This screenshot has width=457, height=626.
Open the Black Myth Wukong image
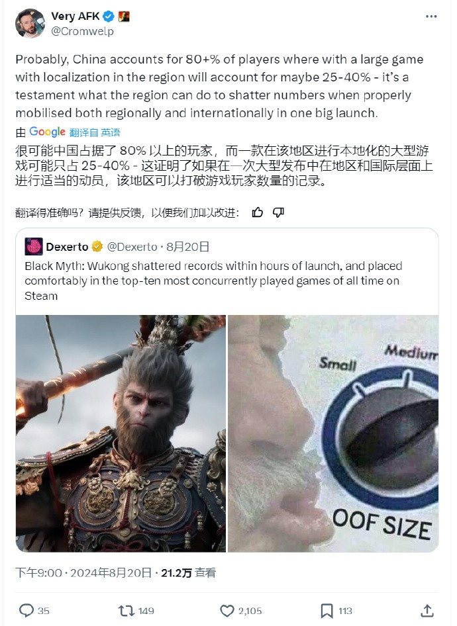tap(121, 433)
